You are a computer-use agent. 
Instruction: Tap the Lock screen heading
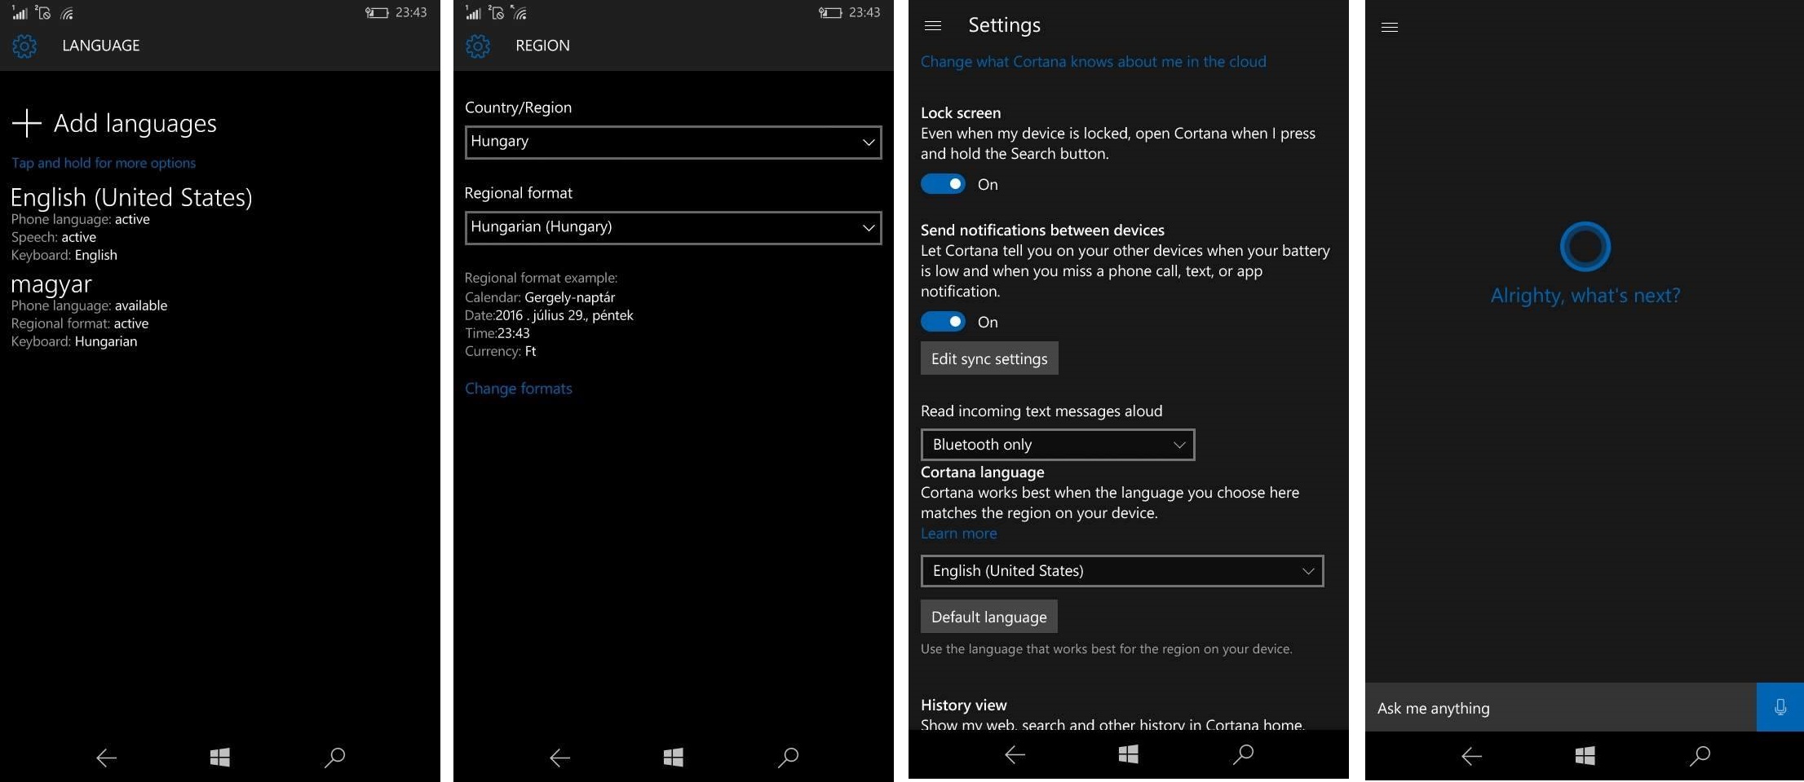click(x=961, y=113)
